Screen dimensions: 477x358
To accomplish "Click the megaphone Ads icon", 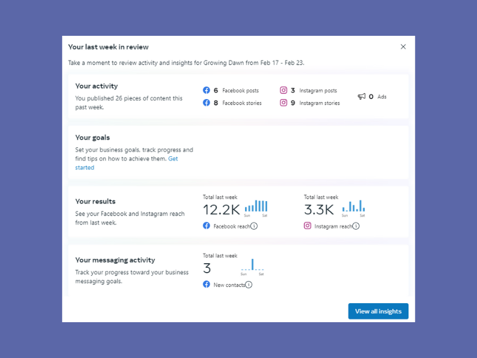I will coord(361,97).
